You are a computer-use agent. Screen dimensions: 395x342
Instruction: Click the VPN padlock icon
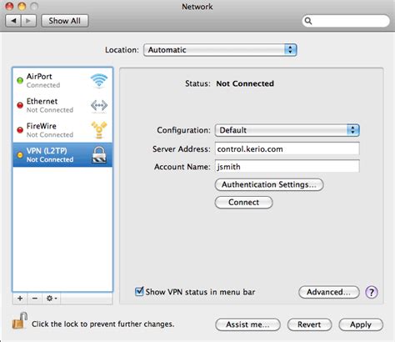coord(99,155)
